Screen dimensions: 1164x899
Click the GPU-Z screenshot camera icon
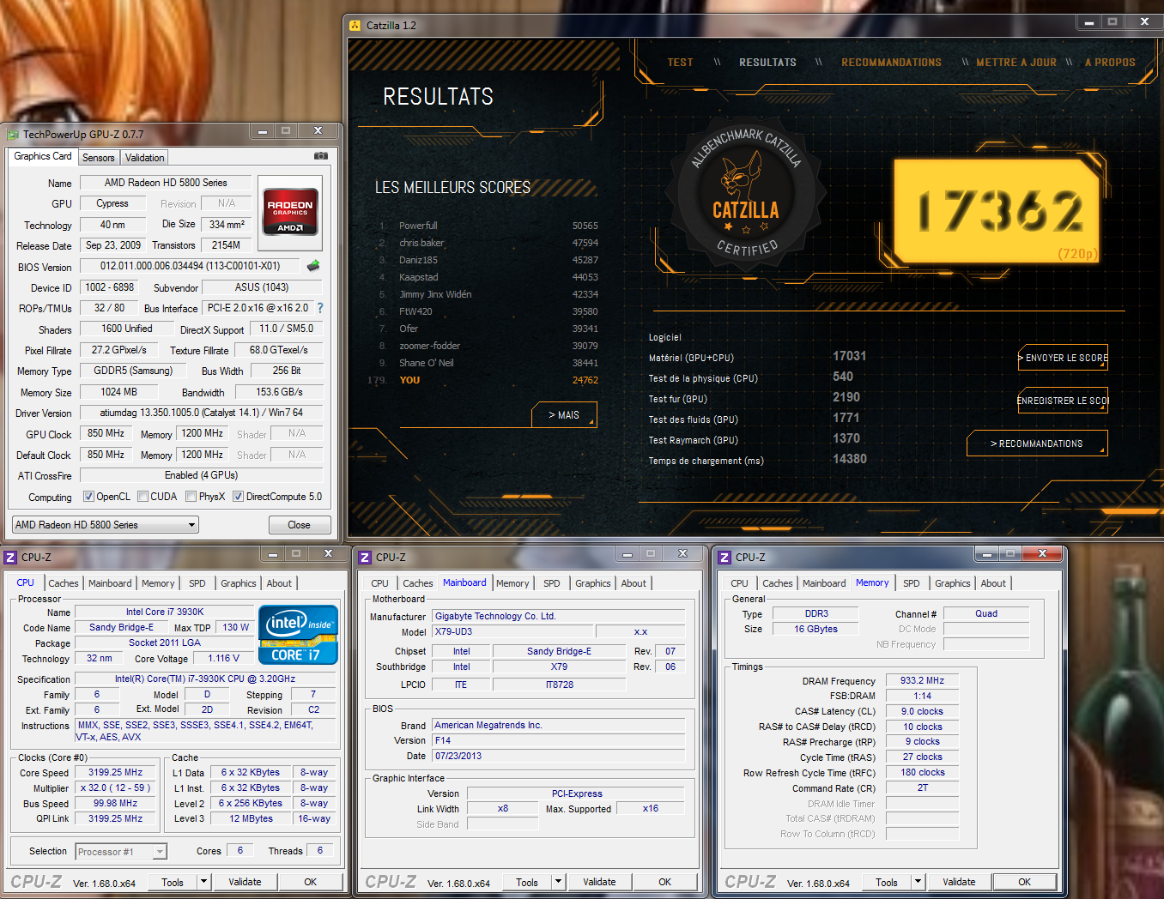coord(320,156)
